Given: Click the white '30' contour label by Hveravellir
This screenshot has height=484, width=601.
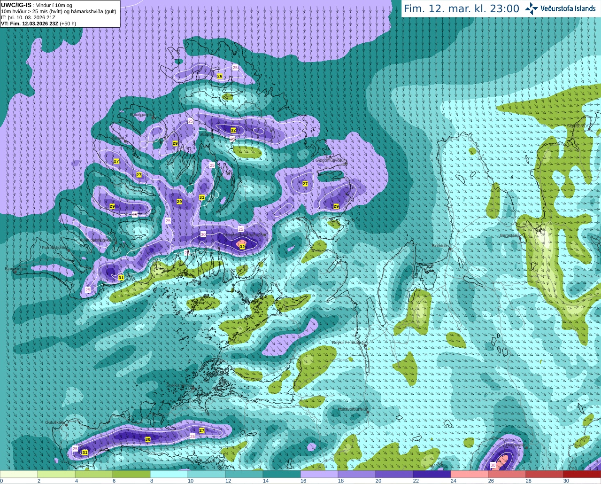Looking at the screenshot, I should click(x=493, y=465).
